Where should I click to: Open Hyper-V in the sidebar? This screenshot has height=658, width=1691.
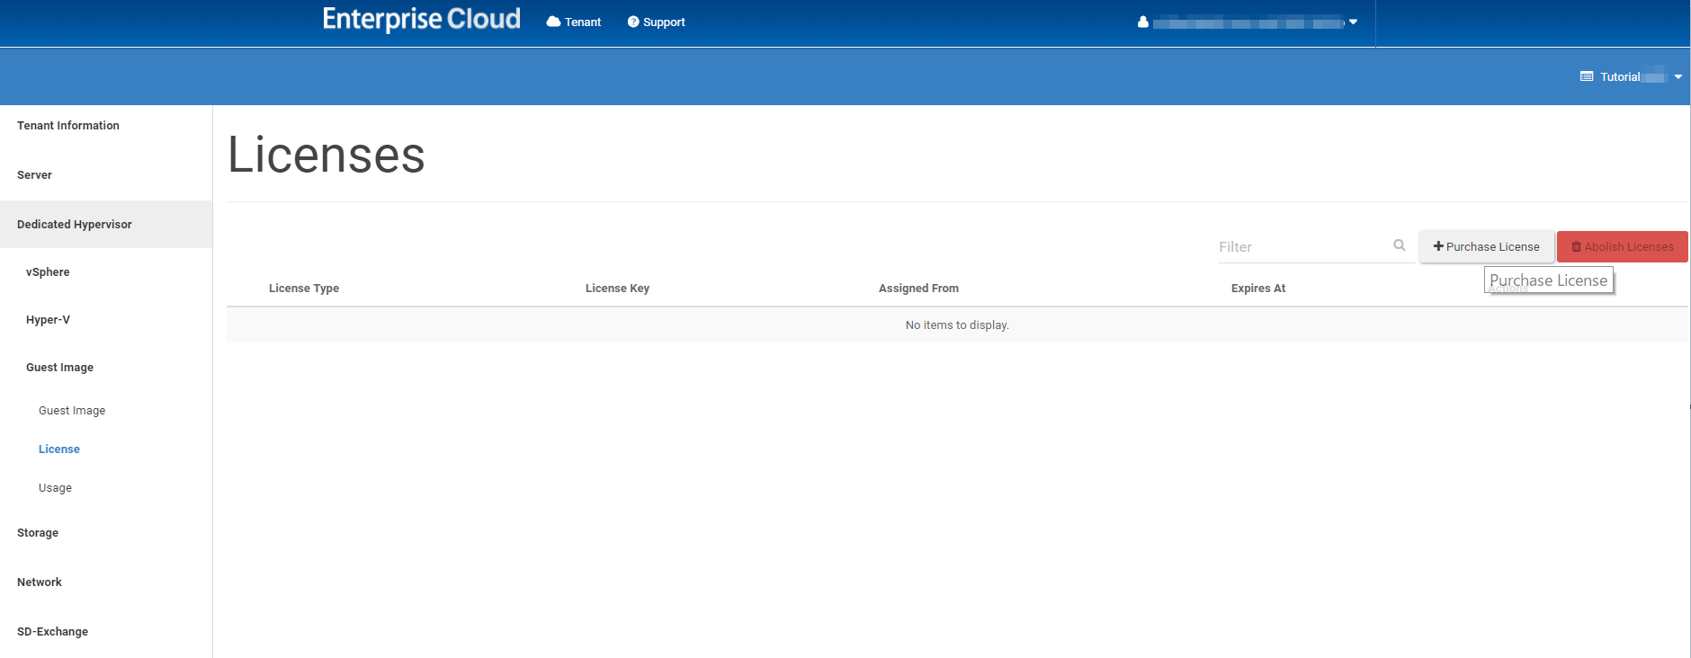[48, 320]
